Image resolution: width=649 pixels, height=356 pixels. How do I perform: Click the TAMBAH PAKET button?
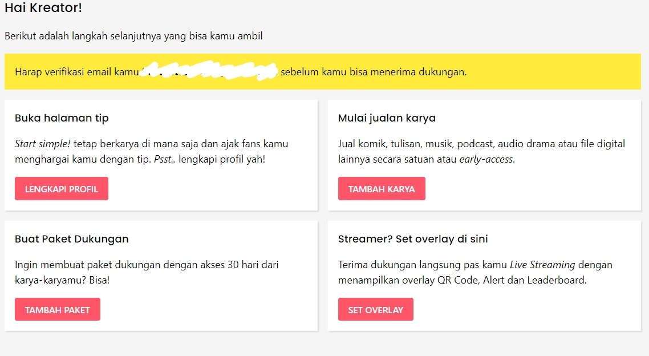[x=58, y=310]
